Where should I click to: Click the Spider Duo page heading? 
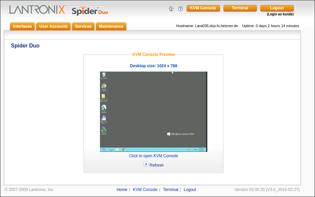click(25, 45)
